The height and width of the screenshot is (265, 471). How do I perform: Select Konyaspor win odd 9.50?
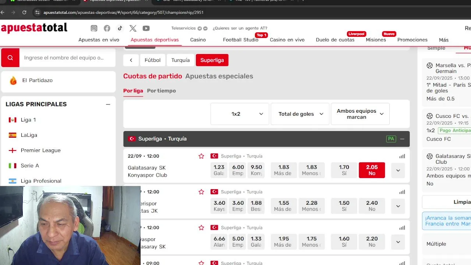coord(256,170)
